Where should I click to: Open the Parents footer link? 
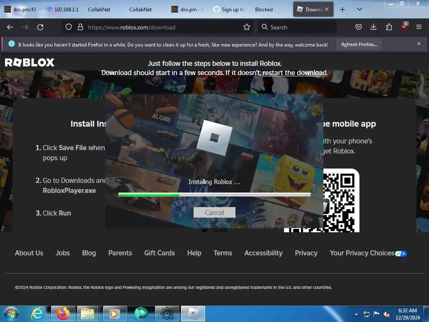coord(120,253)
